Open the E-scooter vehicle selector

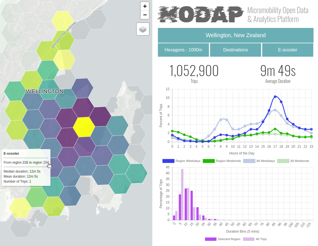(x=288, y=50)
